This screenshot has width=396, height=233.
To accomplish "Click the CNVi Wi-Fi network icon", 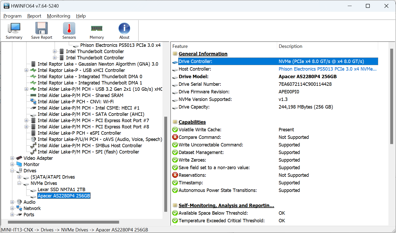I will click(33, 101).
